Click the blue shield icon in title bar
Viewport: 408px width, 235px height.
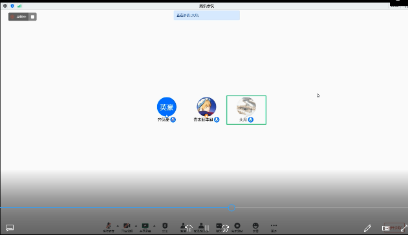pyautogui.click(x=12, y=6)
